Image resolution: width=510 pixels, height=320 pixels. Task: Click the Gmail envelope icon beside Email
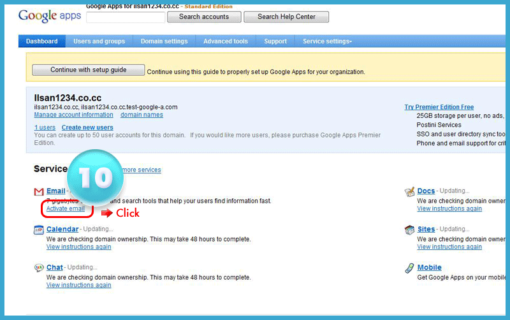(39, 191)
